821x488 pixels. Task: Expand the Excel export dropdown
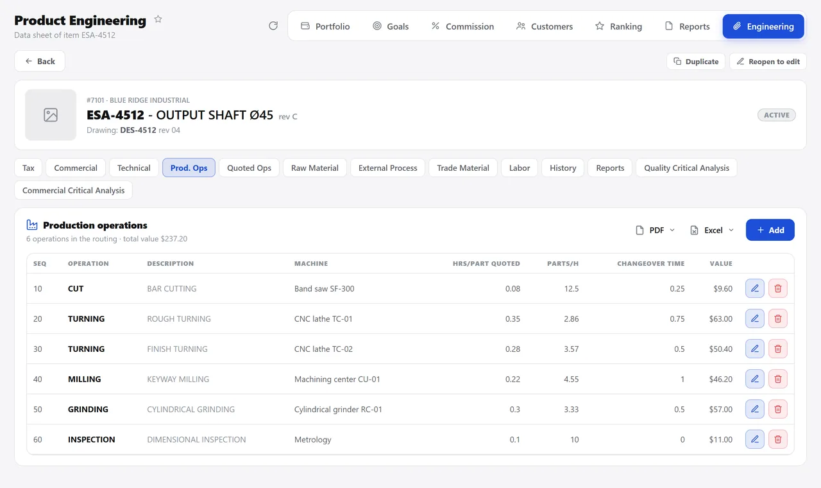tap(711, 230)
